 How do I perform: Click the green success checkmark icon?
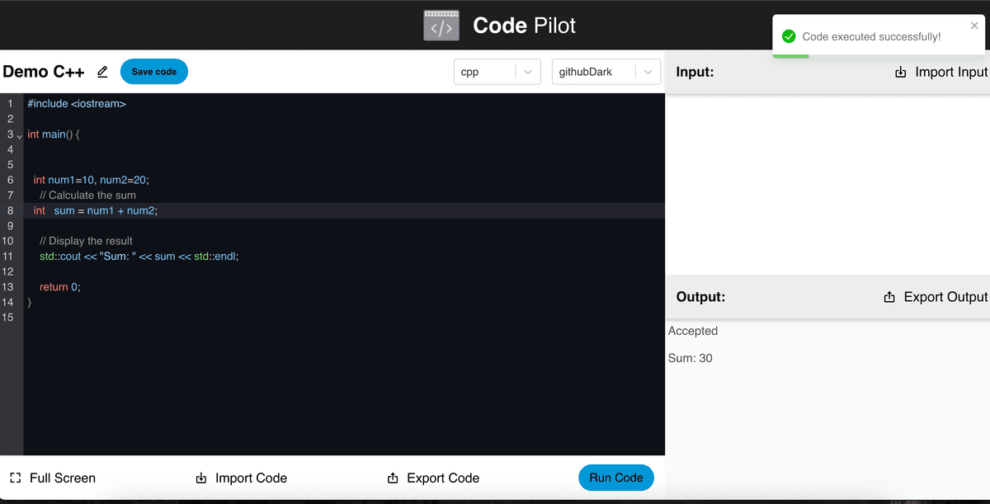pyautogui.click(x=788, y=35)
